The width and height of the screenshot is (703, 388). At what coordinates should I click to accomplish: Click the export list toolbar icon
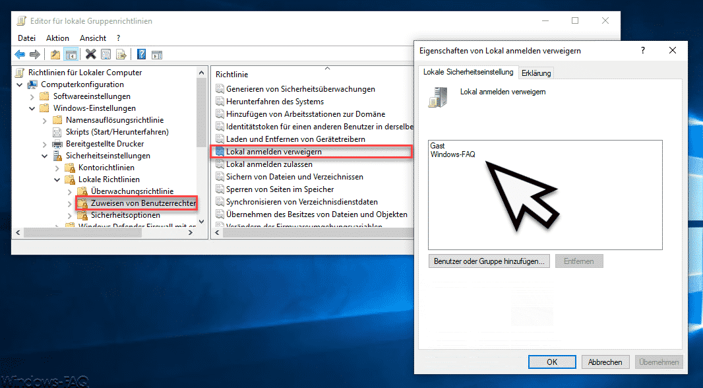[x=121, y=55]
